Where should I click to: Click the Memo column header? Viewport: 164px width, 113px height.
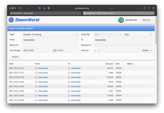130,64
